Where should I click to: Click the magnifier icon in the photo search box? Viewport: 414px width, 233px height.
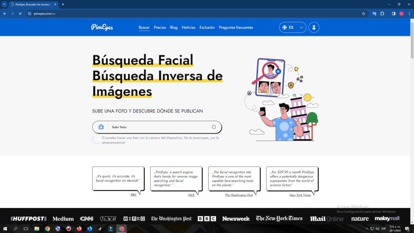[214, 127]
